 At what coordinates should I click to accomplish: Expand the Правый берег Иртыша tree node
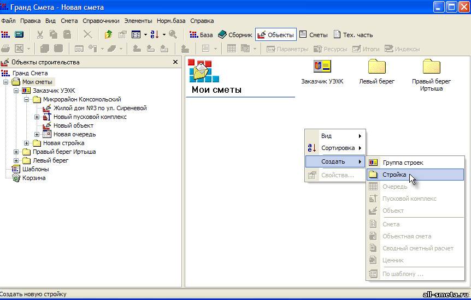[x=16, y=152]
